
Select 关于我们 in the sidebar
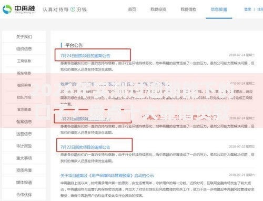click(24, 37)
